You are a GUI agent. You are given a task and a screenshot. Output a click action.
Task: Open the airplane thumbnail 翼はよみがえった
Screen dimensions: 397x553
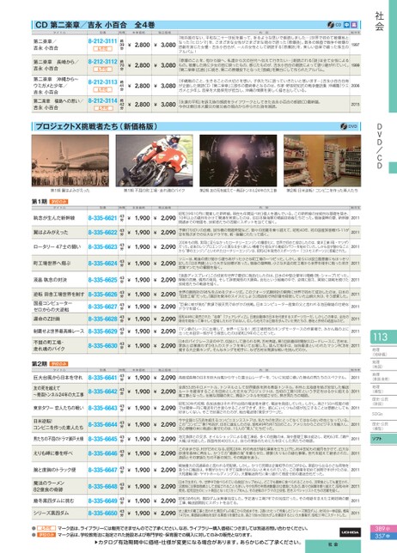(70, 161)
